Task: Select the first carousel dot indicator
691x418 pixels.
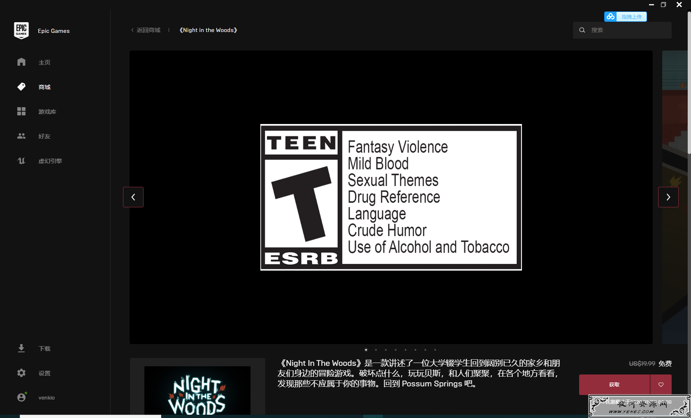Action: [x=366, y=350]
